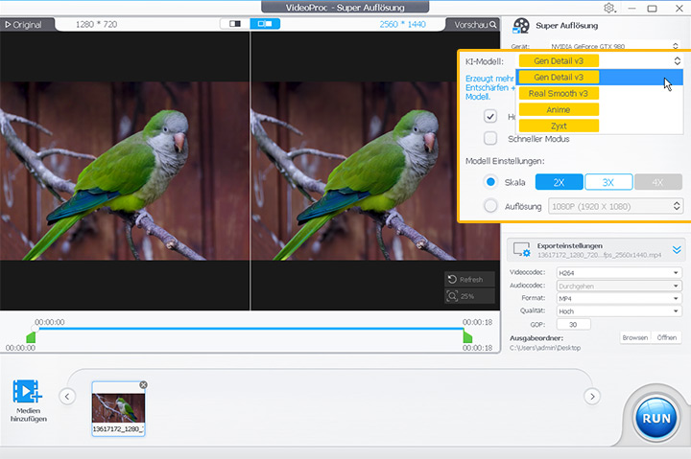
Task: Click the greyed 4X scale button
Action: (658, 182)
